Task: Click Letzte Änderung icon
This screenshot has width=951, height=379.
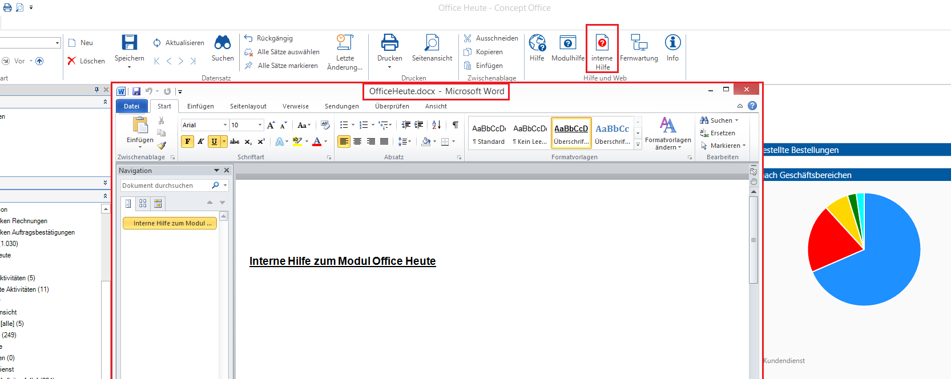Action: [345, 43]
